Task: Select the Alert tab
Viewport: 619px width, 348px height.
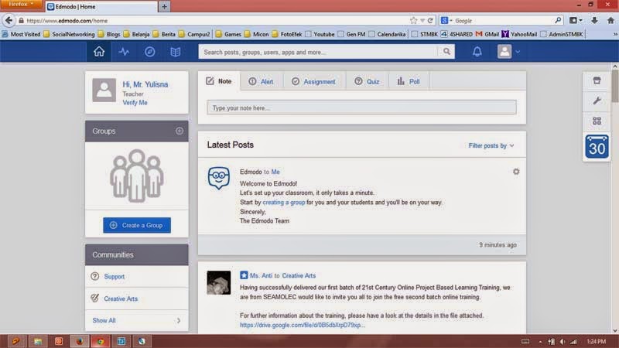Action: [261, 81]
